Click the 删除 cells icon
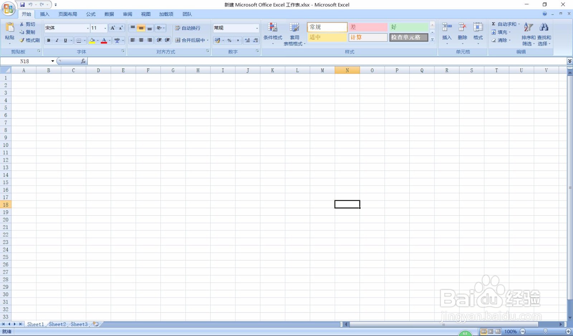Screen dimensions: 573x336 pyautogui.click(x=462, y=28)
